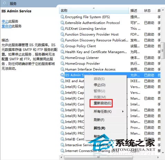Select 刷新(F) in the context menu

[99, 120]
